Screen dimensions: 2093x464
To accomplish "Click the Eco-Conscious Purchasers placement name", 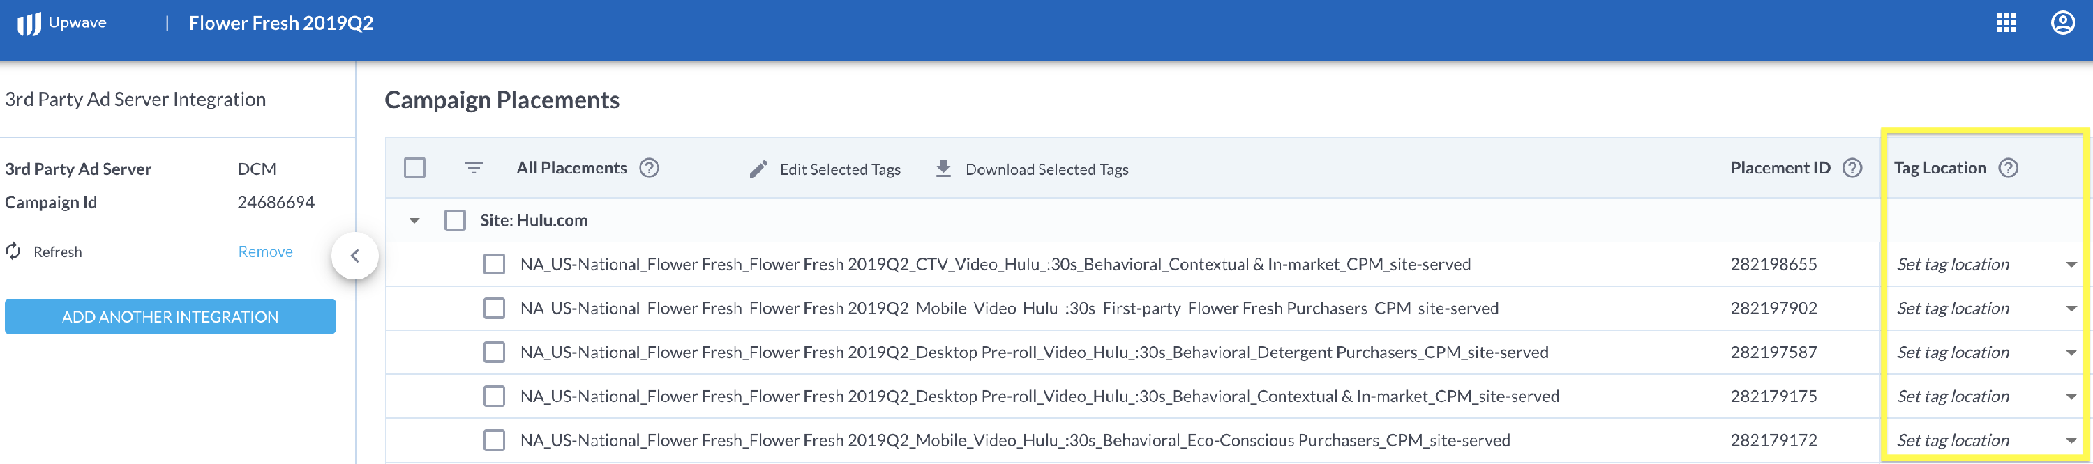I will [x=1015, y=440].
